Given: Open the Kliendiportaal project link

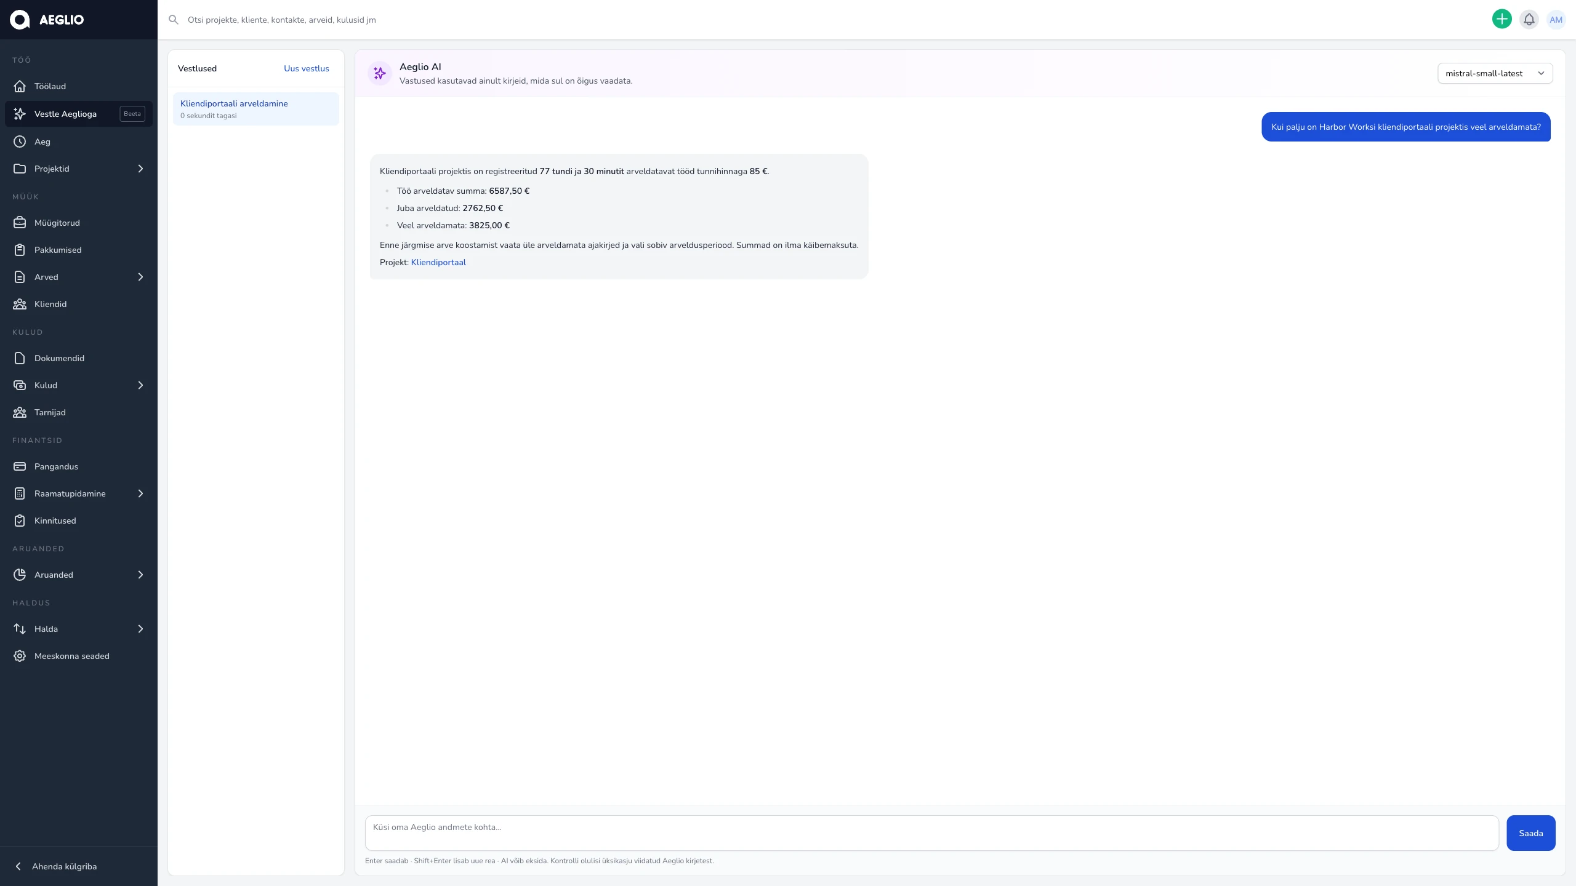Looking at the screenshot, I should pos(438,262).
